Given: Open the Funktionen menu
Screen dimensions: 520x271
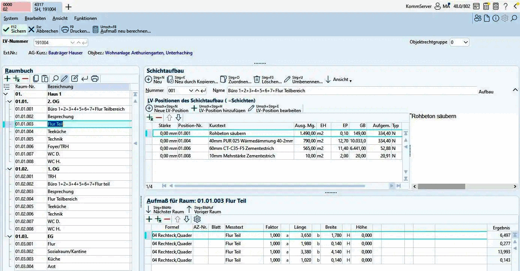Looking at the screenshot, I should point(85,18).
